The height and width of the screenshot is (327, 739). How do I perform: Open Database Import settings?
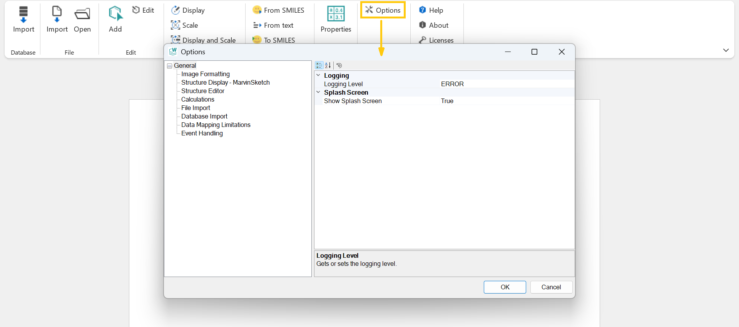coord(204,116)
